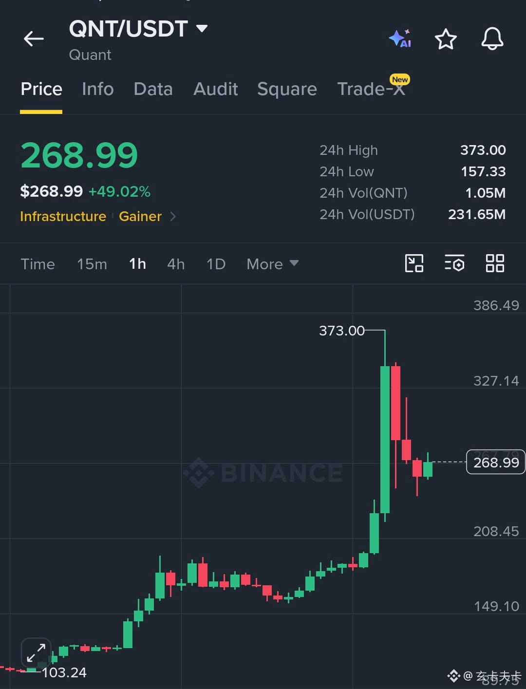
Task: Open the four-square grid layout icon
Action: 495,263
